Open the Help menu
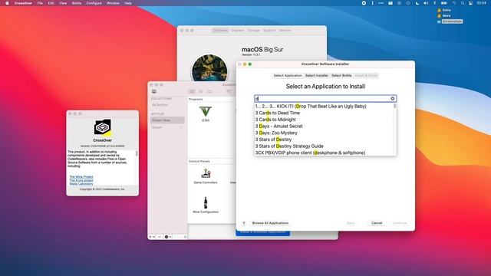 click(x=128, y=3)
